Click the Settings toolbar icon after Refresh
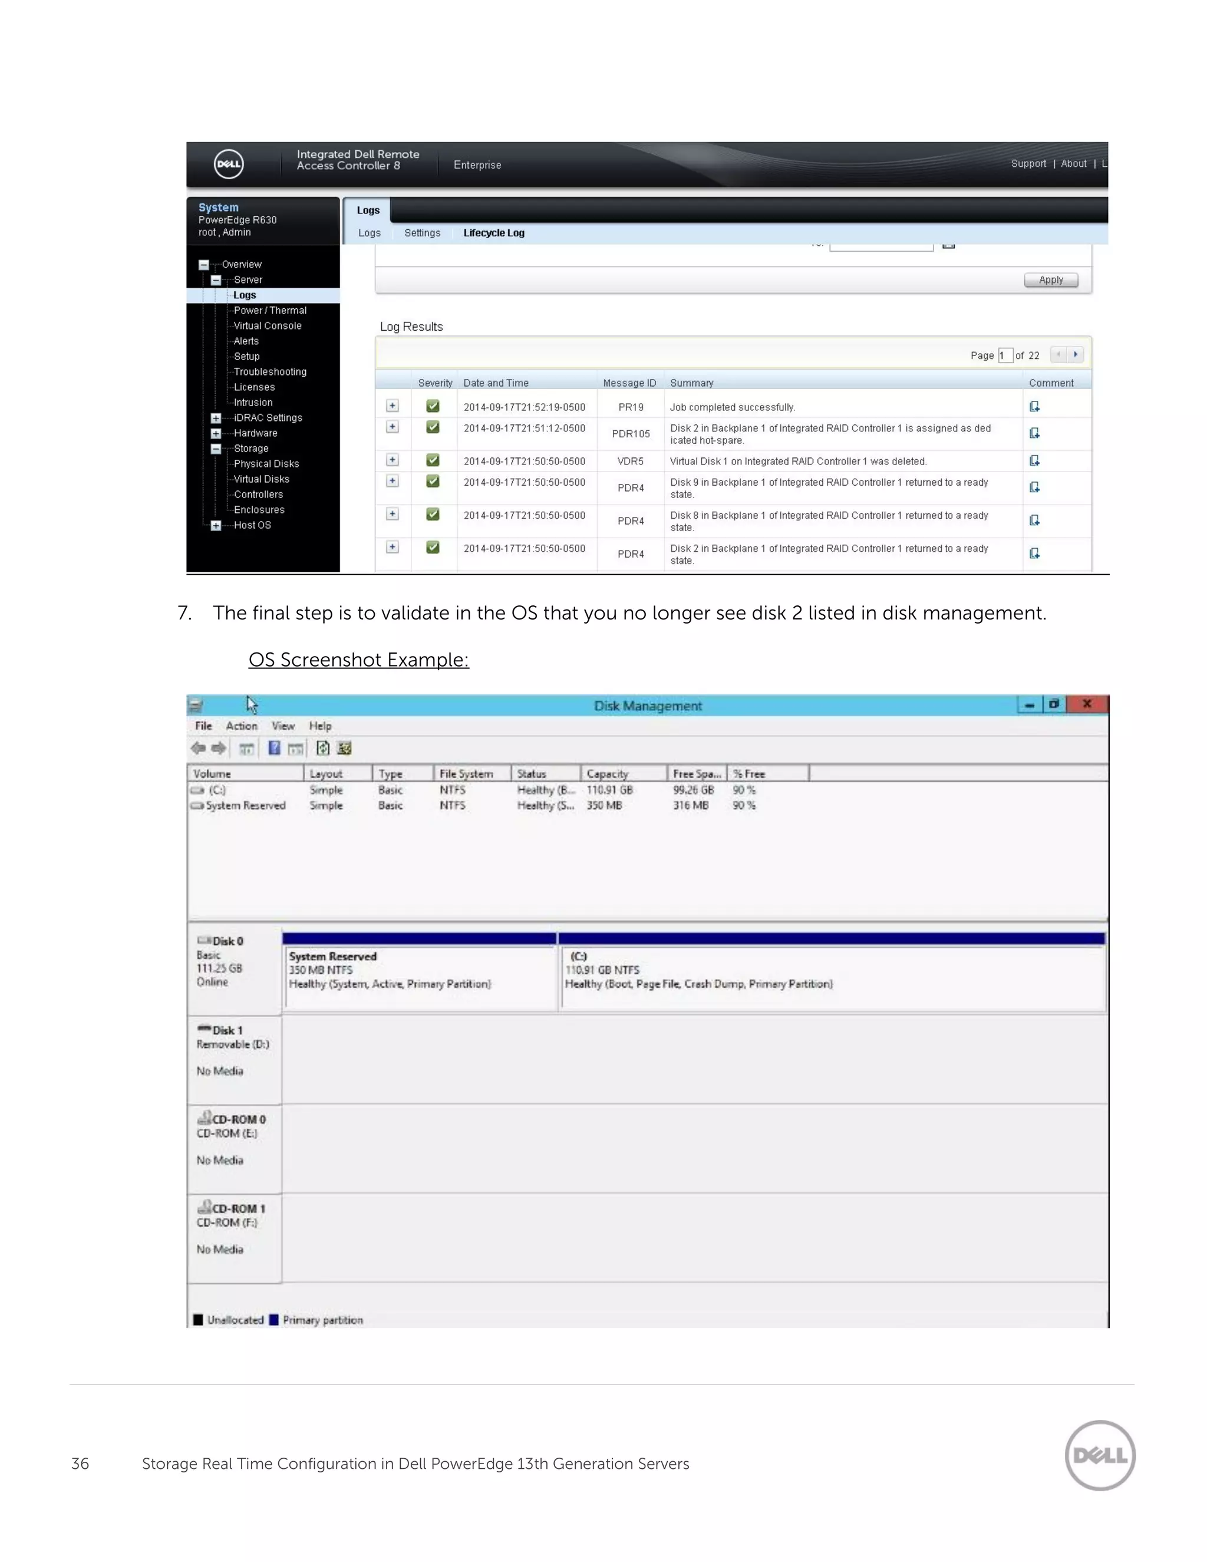 pyautogui.click(x=344, y=748)
